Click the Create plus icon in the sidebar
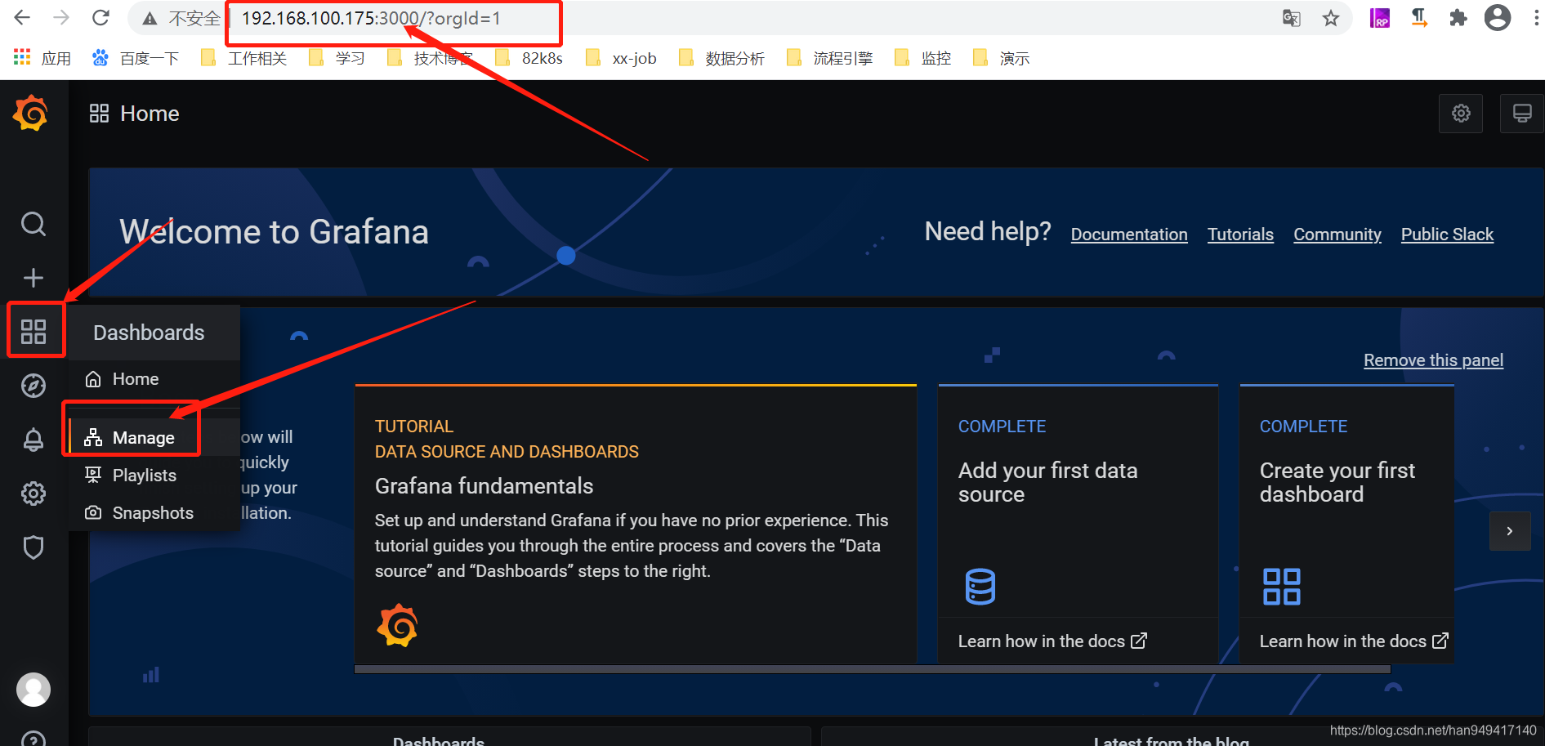This screenshot has width=1545, height=746. click(x=33, y=278)
